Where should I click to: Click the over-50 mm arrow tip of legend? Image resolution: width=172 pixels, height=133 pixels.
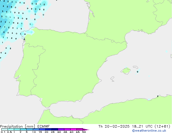point(86,129)
